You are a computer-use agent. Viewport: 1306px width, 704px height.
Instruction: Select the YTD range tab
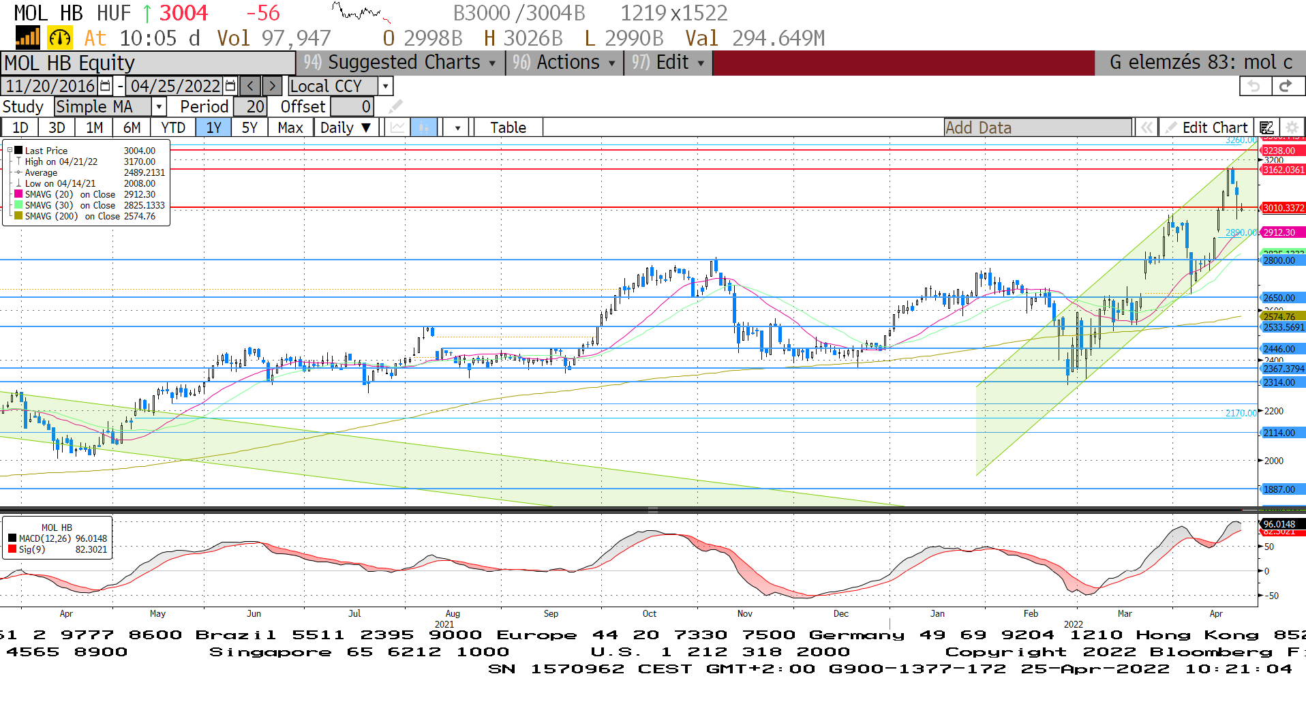pos(173,127)
